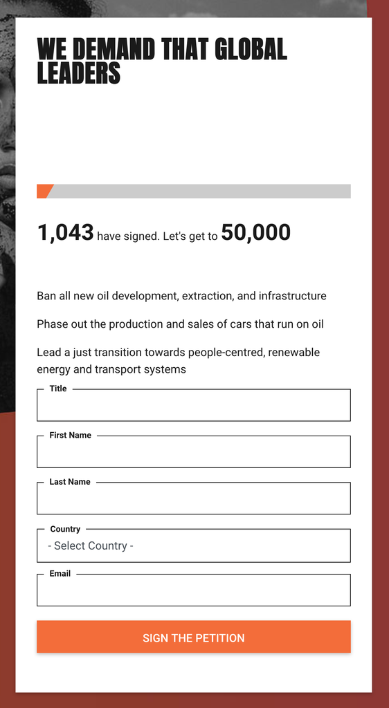Viewport: 389px width, 708px height.
Task: Click the just transition demand paragraph
Action: tap(179, 361)
